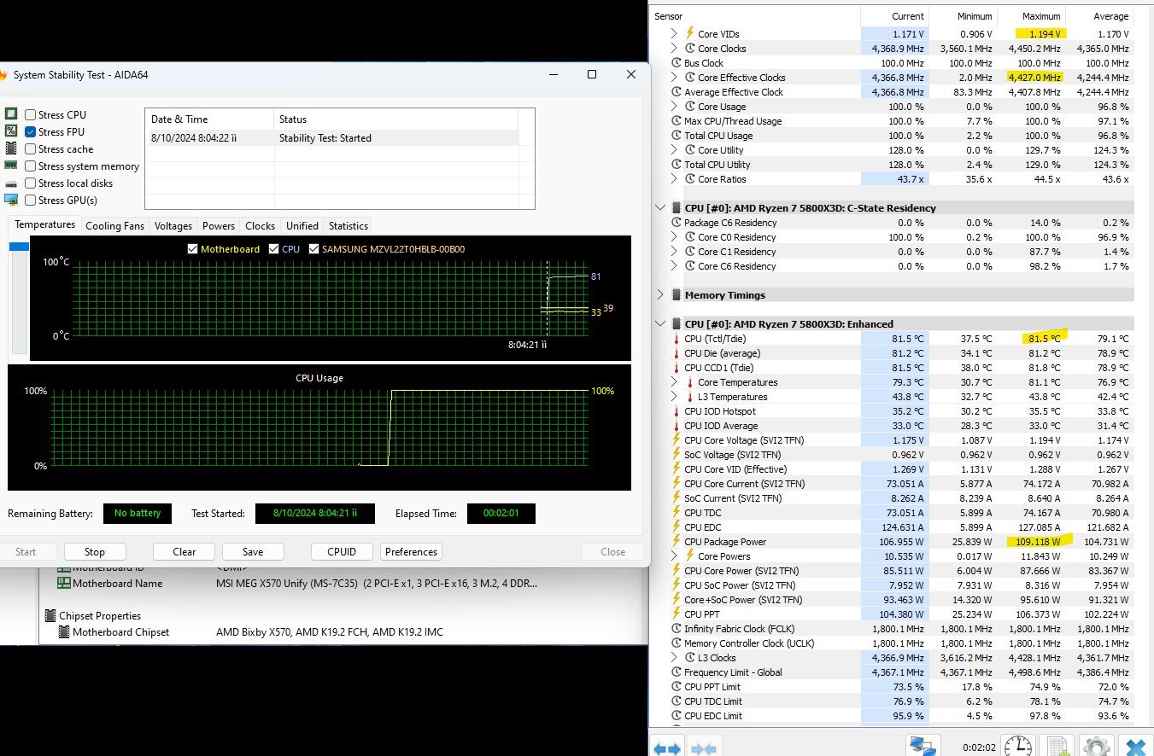Click the RAM stick icon beside Stress system memory
The width and height of the screenshot is (1154, 756).
11,166
